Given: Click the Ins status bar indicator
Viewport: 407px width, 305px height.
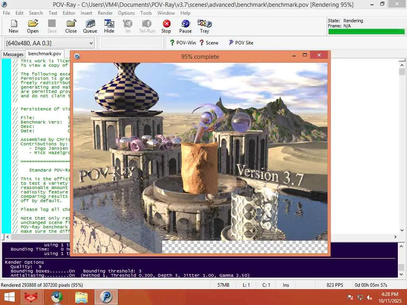Looking at the screenshot, I should [286, 285].
